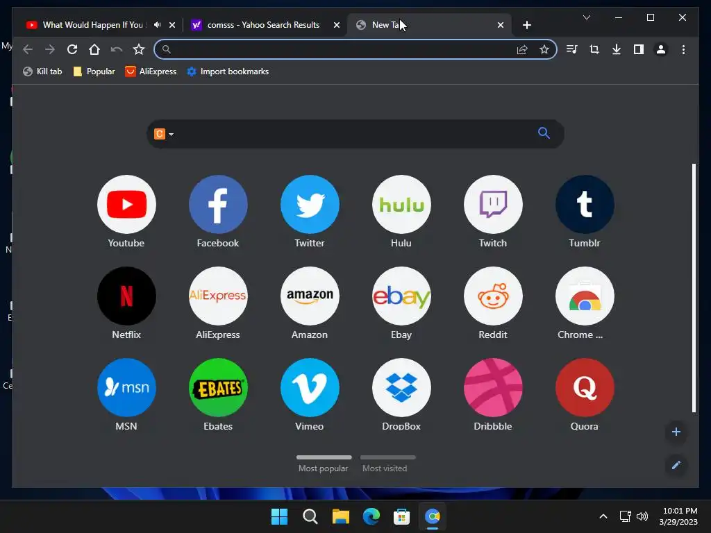Open Microsoft Store from taskbar
This screenshot has height=533, width=711.
click(x=402, y=516)
